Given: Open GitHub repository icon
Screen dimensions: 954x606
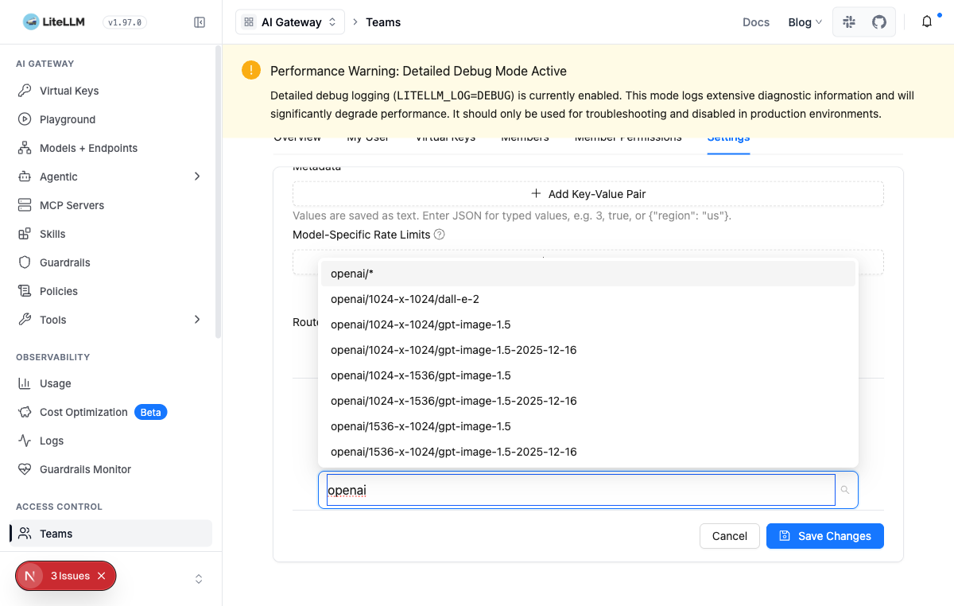Looking at the screenshot, I should pos(879,22).
